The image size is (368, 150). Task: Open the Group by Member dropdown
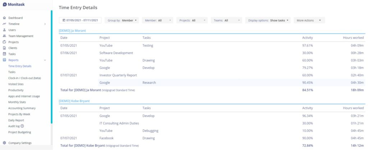tap(122, 20)
